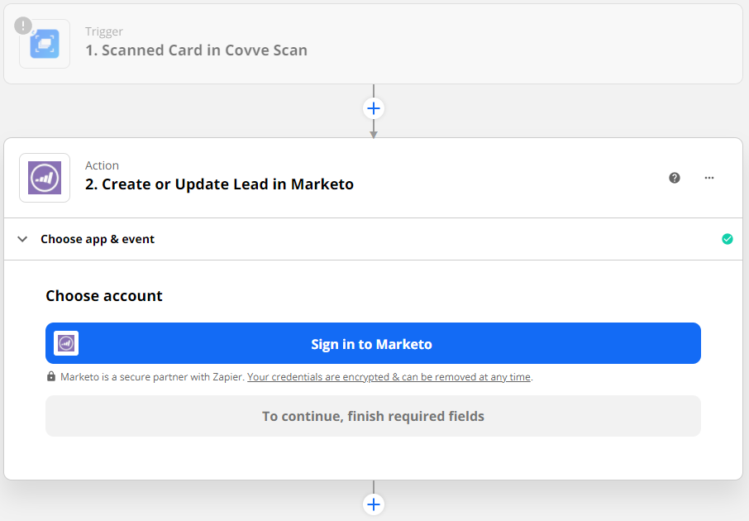
Task: Open the Choose app & event section label
Action: [x=98, y=239]
